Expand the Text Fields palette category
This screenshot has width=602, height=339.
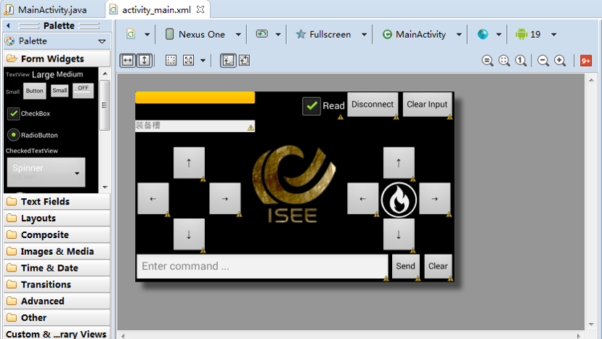(x=45, y=201)
